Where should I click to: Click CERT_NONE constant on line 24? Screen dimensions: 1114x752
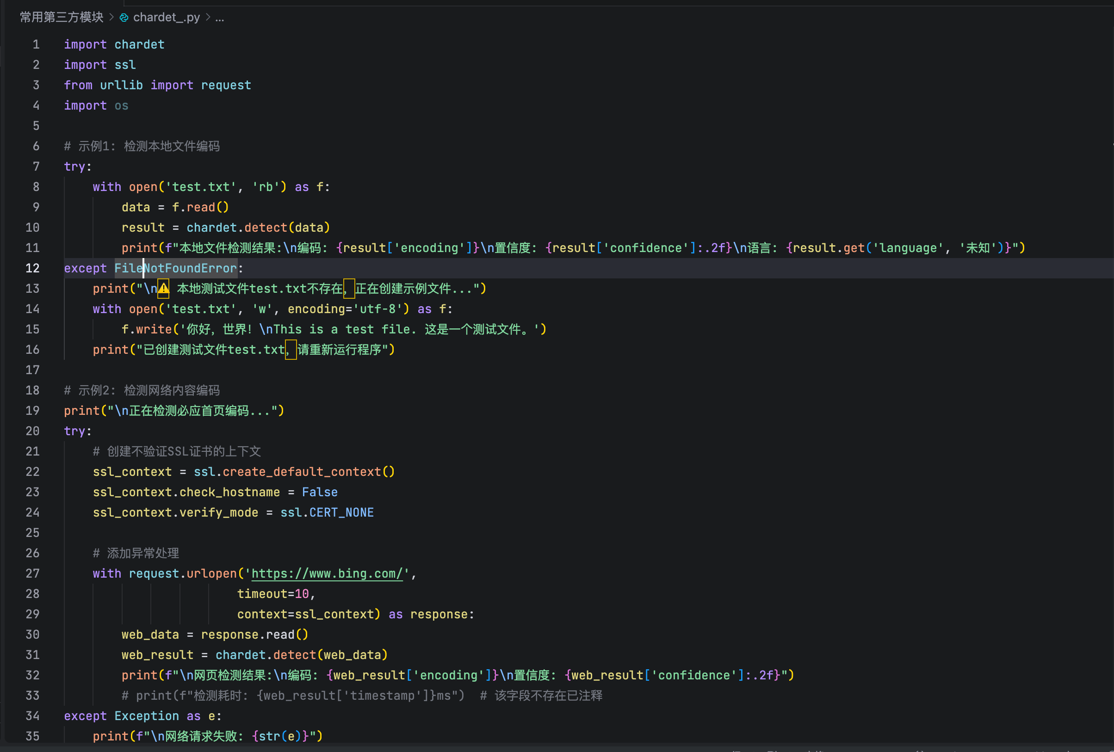[x=341, y=513]
